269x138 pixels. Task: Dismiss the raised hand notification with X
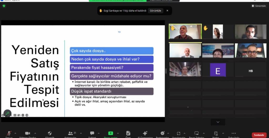click(167, 11)
